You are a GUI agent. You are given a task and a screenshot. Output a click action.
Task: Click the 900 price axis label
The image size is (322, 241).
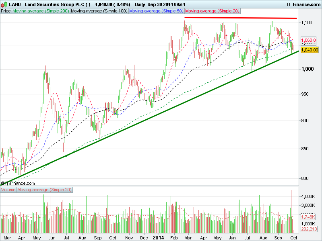[x=305, y=120]
